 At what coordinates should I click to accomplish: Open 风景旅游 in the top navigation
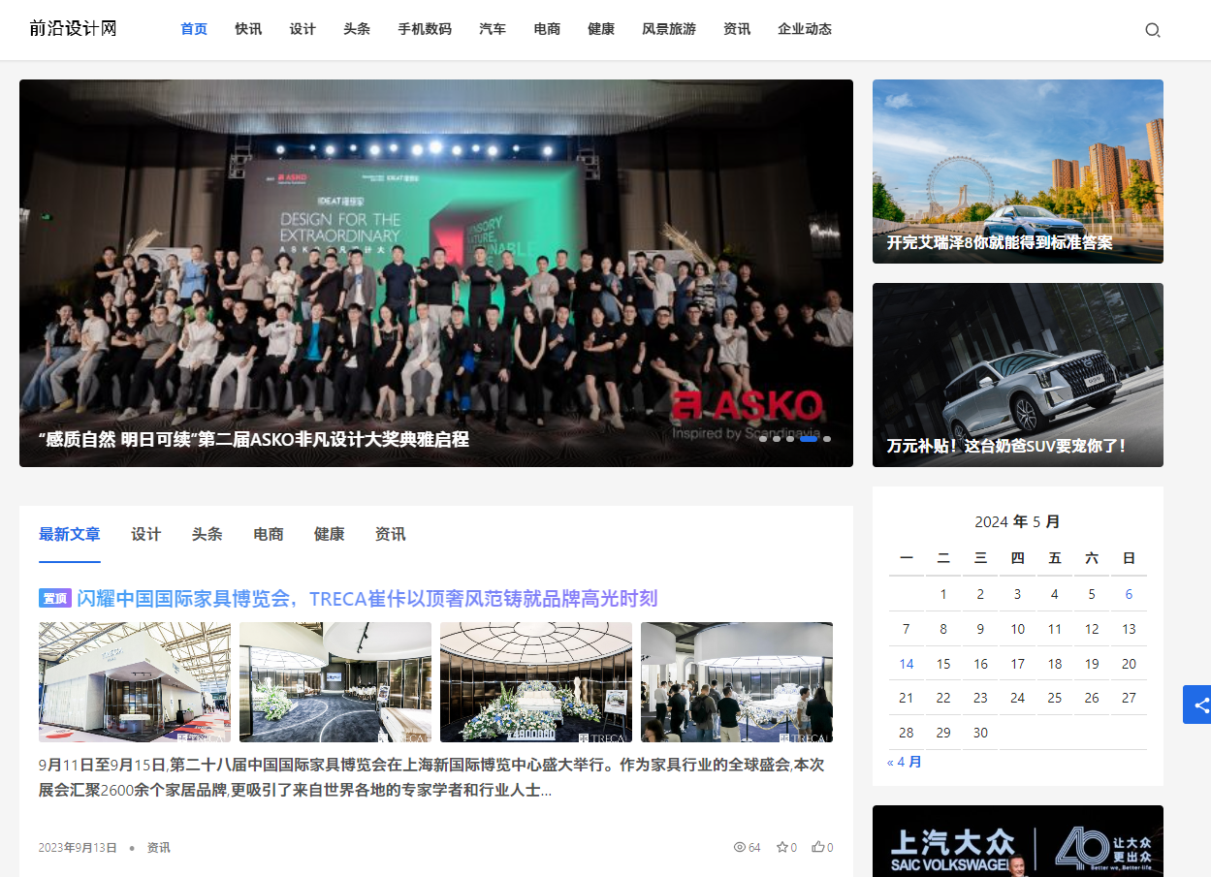point(669,29)
